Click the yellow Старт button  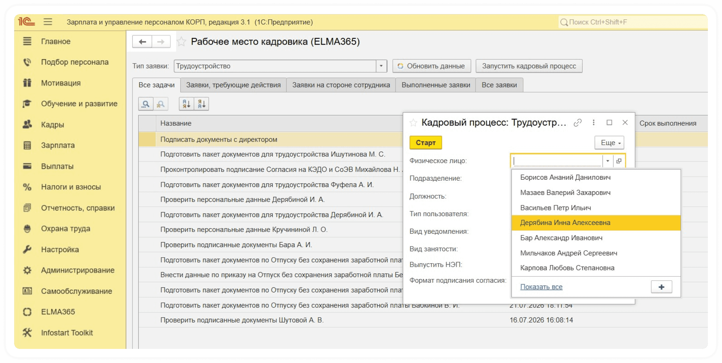click(x=425, y=143)
